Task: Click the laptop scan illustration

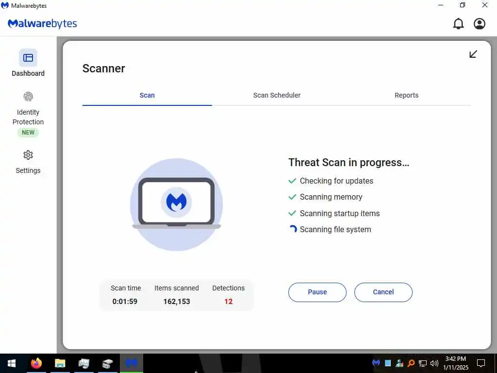Action: point(177,204)
